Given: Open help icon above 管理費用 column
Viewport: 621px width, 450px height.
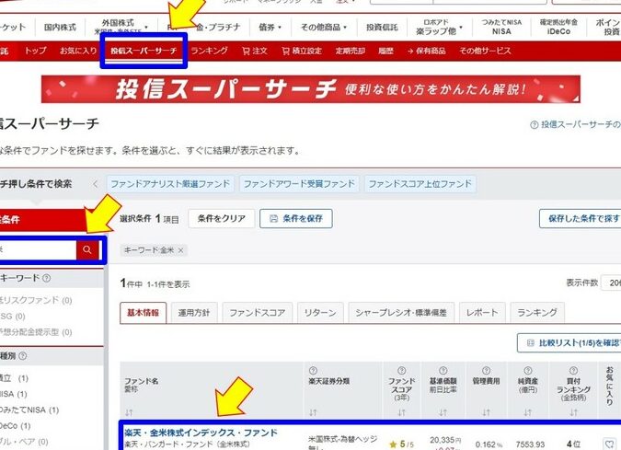Looking at the screenshot, I should (487, 370).
